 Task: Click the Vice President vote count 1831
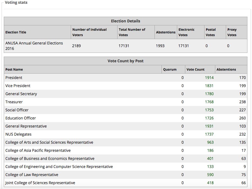(209, 86)
